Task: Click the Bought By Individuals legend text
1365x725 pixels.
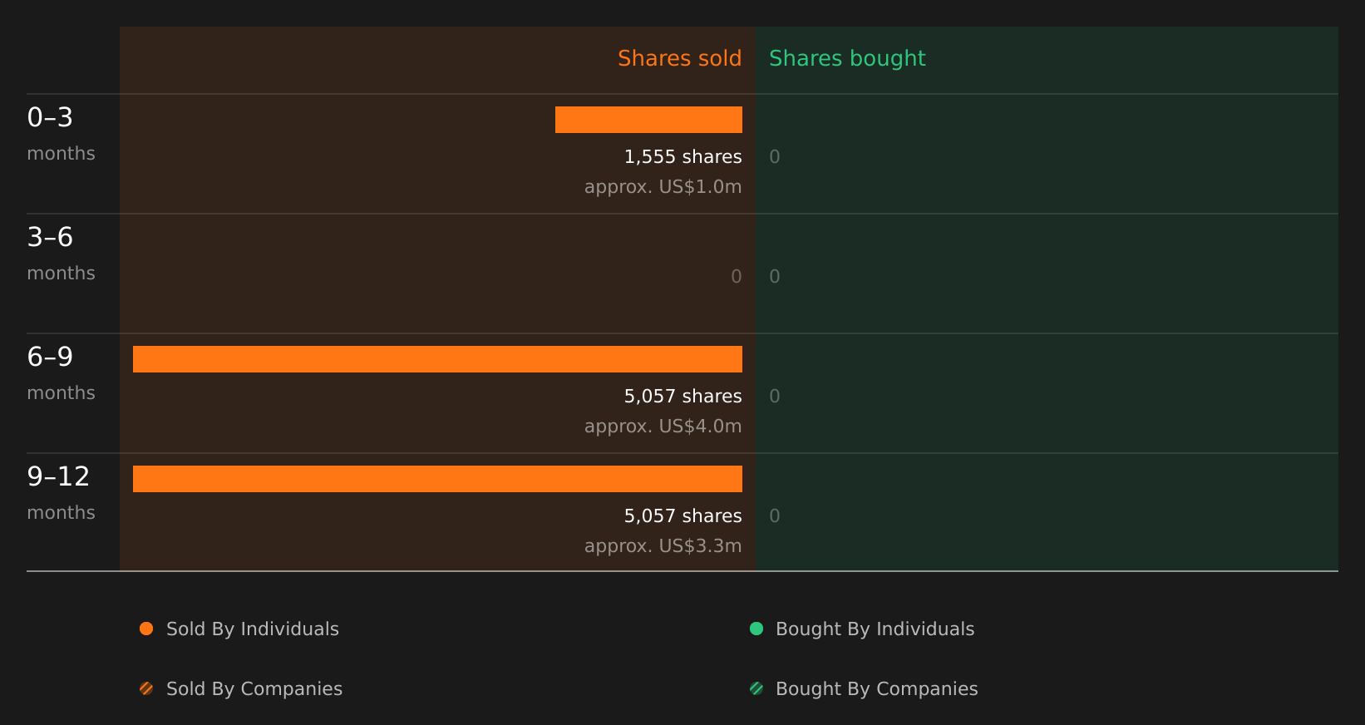Action: click(x=875, y=629)
